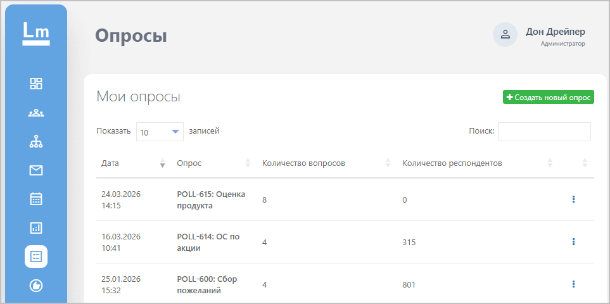This screenshot has height=304, width=610.
Task: Expand the records-per-page dropdown showing 10
Action: pos(160,132)
